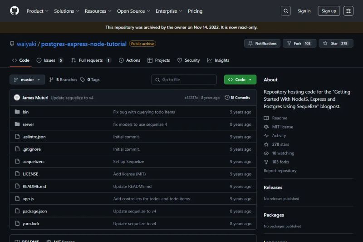Open the green Code dropdown button
The image size is (363, 242).
pos(240,79)
